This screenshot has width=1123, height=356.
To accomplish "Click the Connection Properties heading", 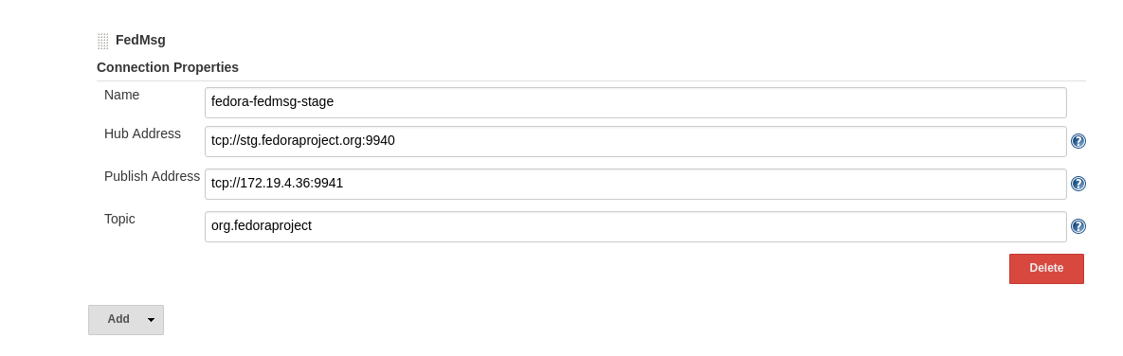I will coord(168,67).
